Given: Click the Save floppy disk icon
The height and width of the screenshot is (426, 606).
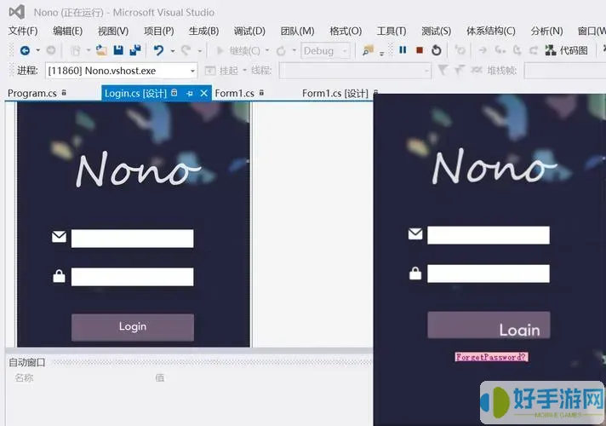Looking at the screenshot, I should tap(118, 50).
